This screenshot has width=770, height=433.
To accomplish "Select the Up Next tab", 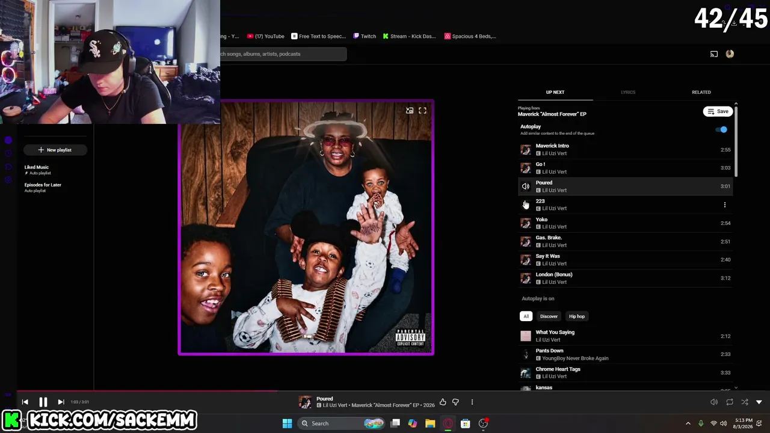I will pyautogui.click(x=555, y=92).
